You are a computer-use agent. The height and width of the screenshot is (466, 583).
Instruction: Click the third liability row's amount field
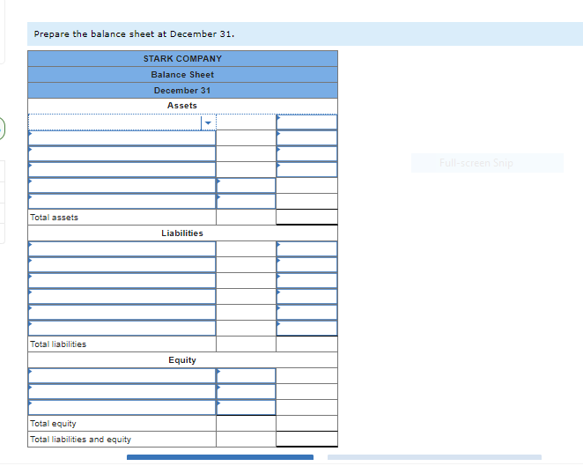(x=306, y=281)
